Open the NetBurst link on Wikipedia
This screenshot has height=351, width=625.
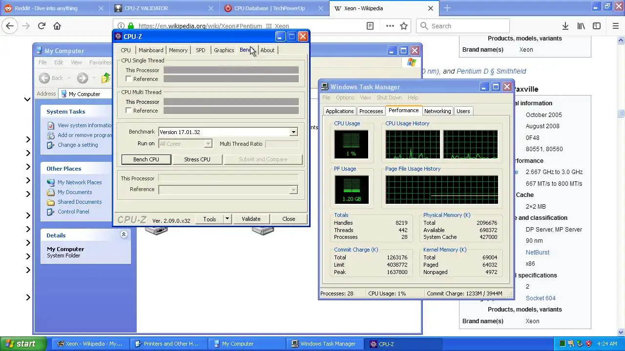tap(538, 253)
